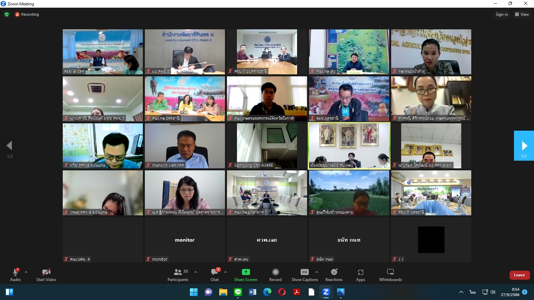534x300 pixels.
Task: Select the rice field background video tile
Action: click(x=349, y=193)
